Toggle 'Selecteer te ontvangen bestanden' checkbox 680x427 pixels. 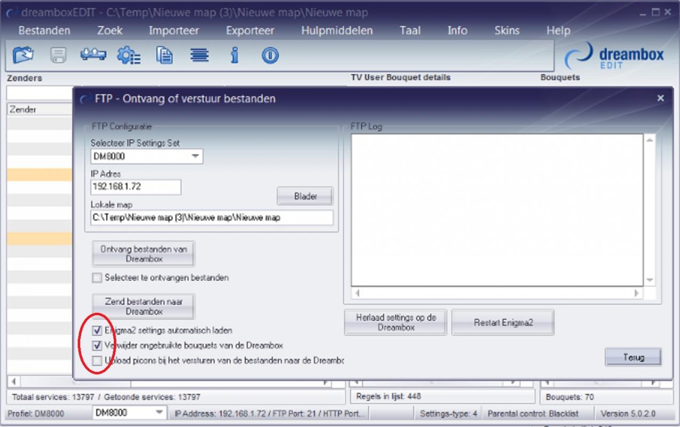tap(97, 278)
